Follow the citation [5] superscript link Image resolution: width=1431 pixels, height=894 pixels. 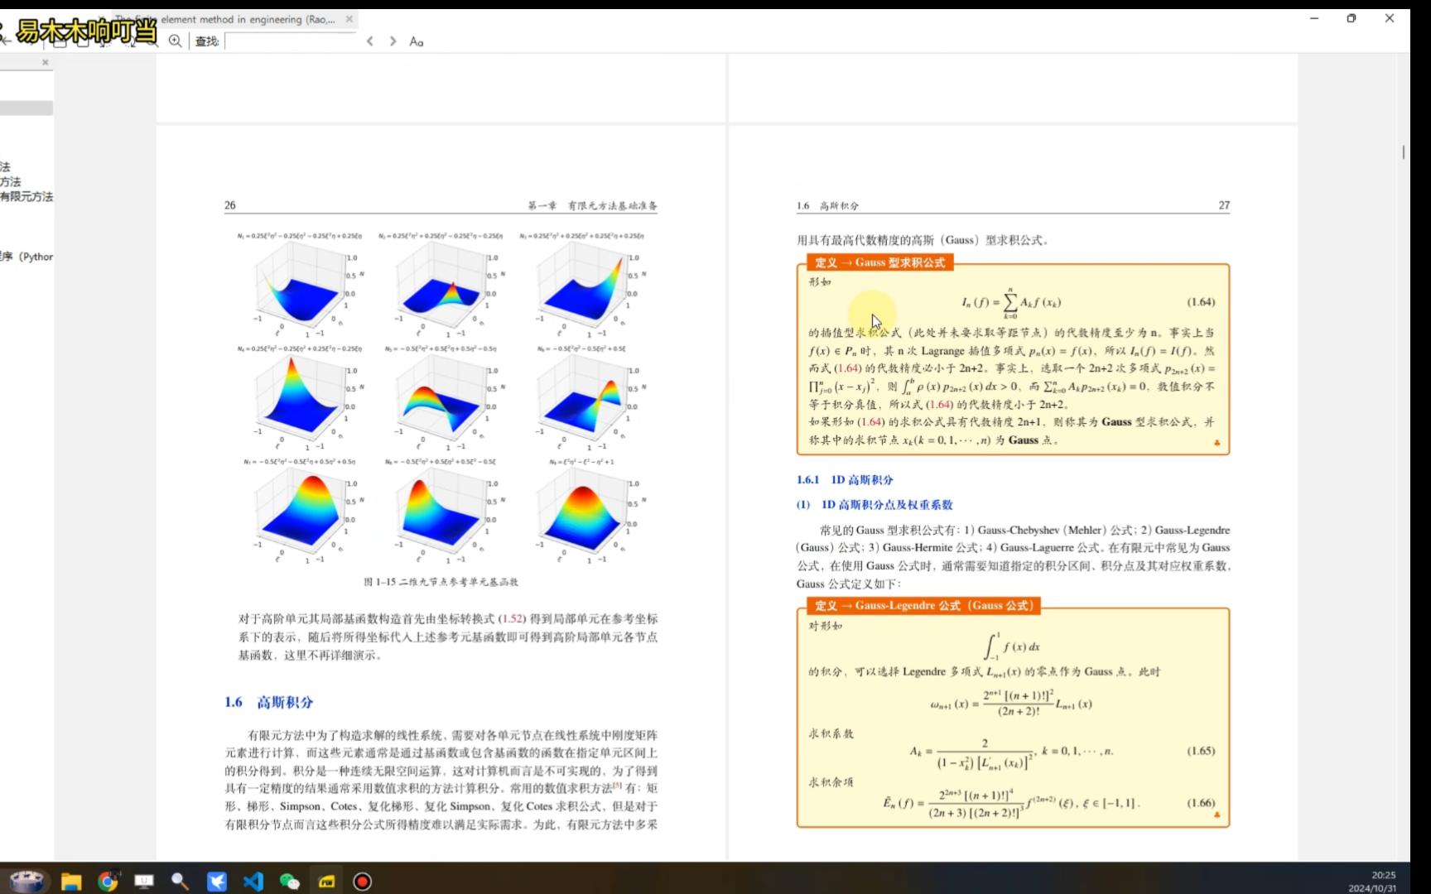point(617,786)
